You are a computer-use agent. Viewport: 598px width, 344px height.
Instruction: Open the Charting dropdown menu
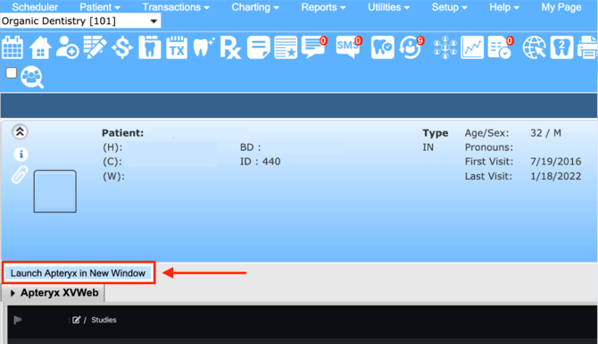(x=255, y=7)
